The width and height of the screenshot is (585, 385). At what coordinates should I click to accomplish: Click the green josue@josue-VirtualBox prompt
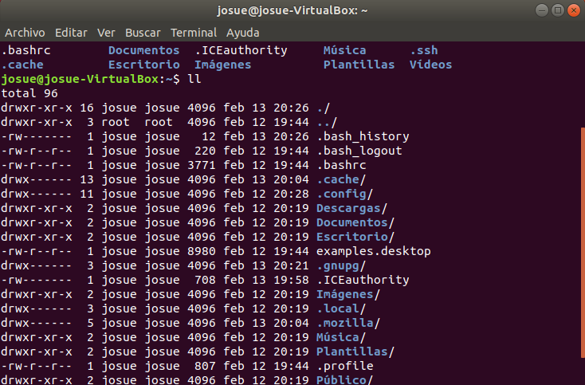(x=80, y=79)
